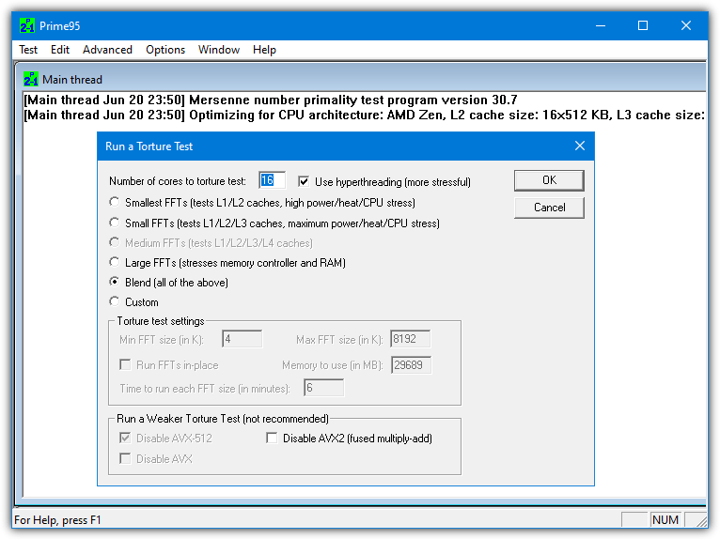Confirm torture test with OK button
The width and height of the screenshot is (720, 539).
pyautogui.click(x=549, y=180)
